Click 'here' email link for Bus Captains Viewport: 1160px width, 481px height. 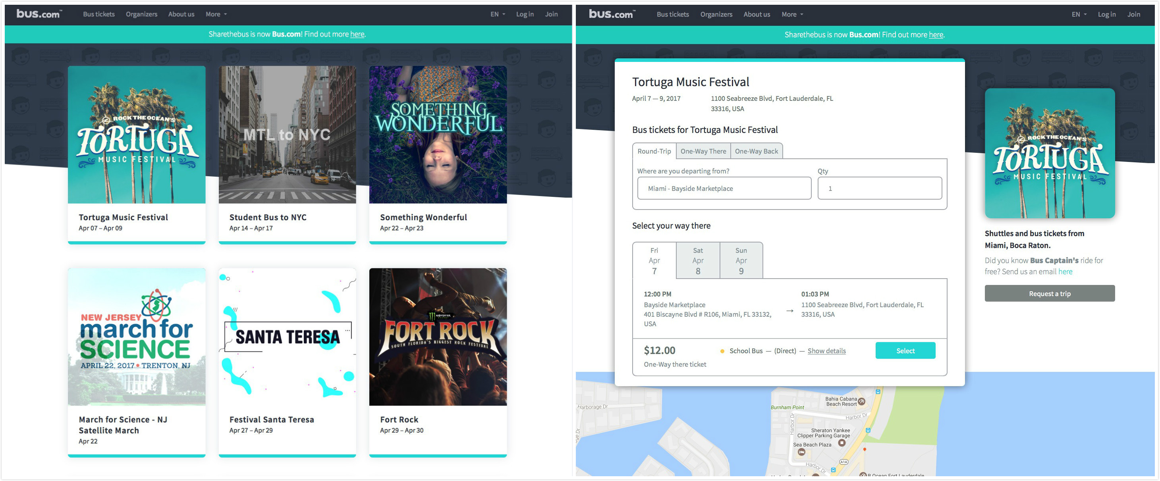tap(1065, 271)
